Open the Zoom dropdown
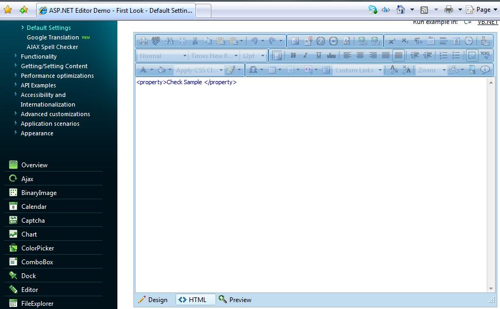500x309 pixels. [432, 70]
